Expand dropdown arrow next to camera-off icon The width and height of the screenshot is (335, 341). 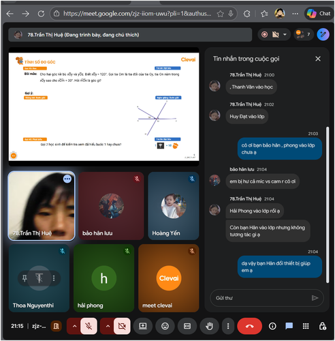[285, 35]
